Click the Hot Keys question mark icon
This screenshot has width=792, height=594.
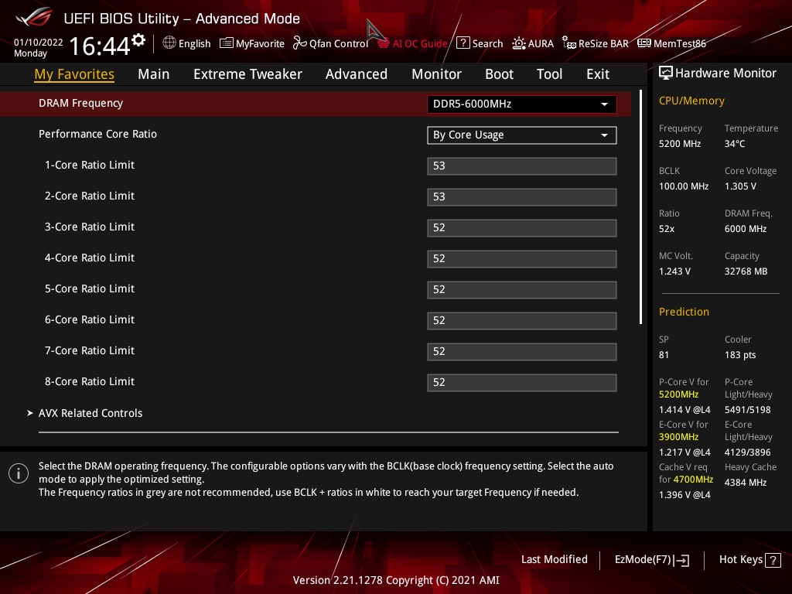(773, 560)
